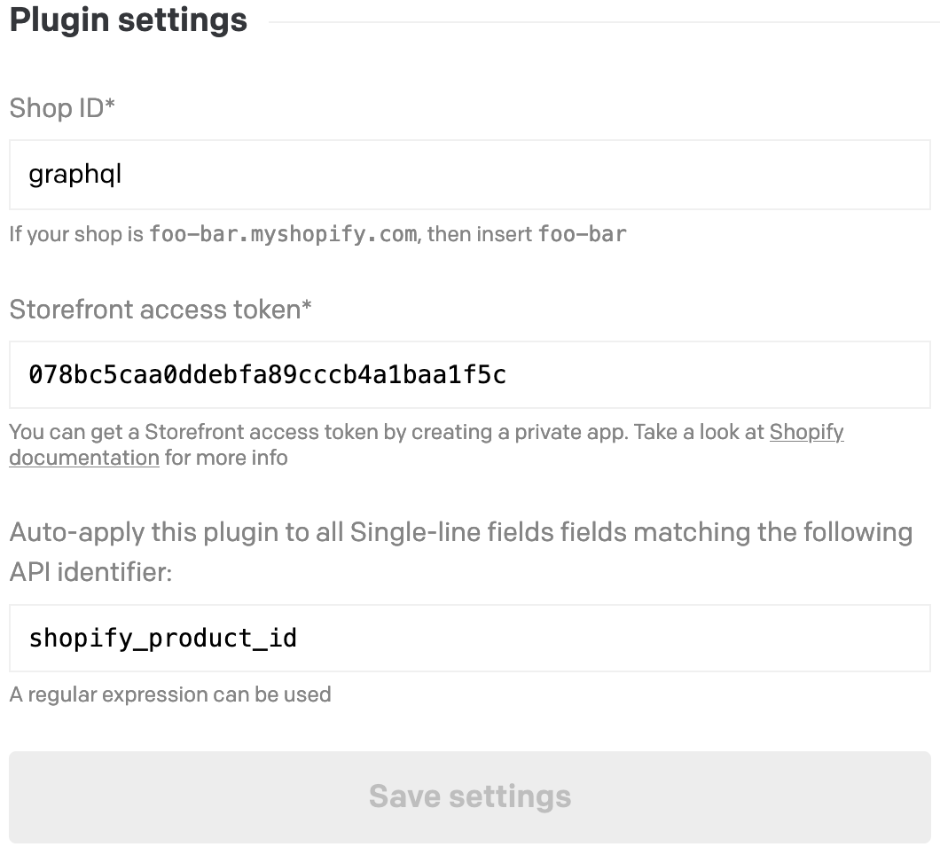Click the divider line beside Plugin settings heading
The width and height of the screenshot is (940, 855).
pyautogui.click(x=603, y=21)
